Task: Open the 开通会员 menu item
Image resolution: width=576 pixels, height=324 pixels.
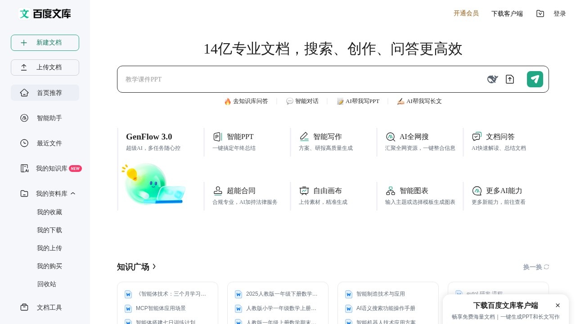Action: [466, 13]
